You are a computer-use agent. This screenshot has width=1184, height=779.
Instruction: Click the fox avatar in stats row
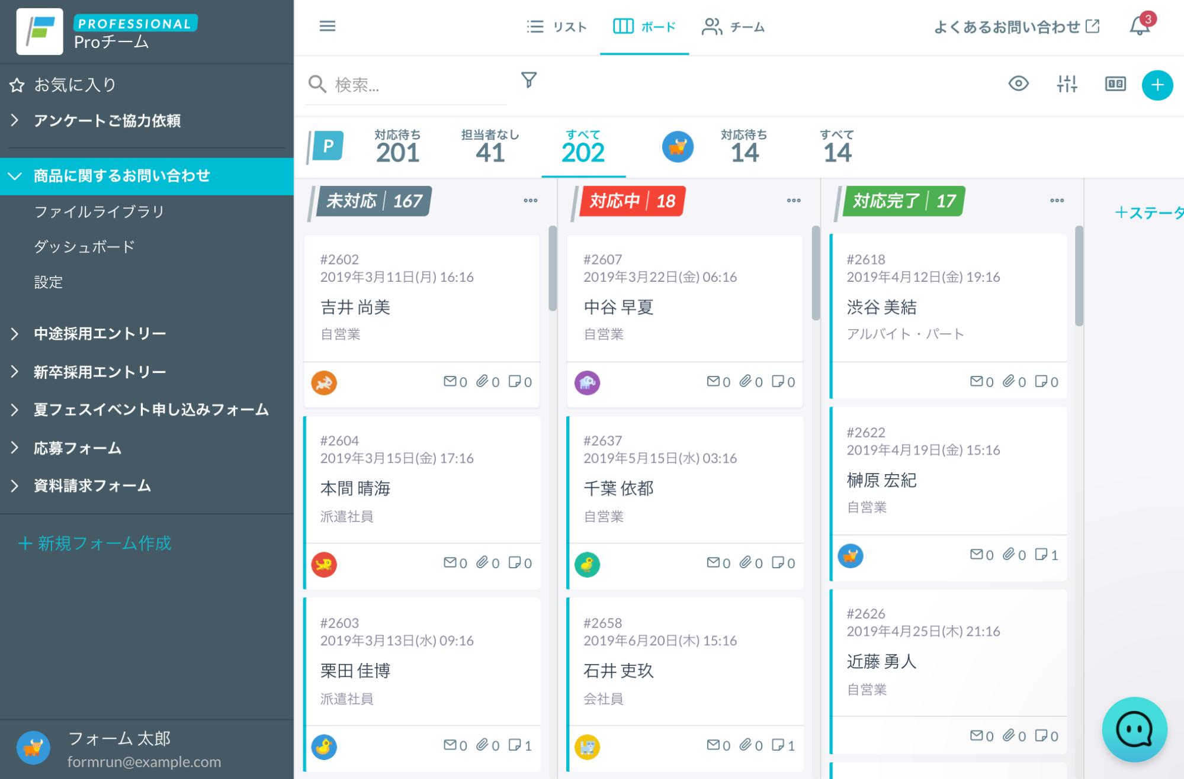[678, 147]
